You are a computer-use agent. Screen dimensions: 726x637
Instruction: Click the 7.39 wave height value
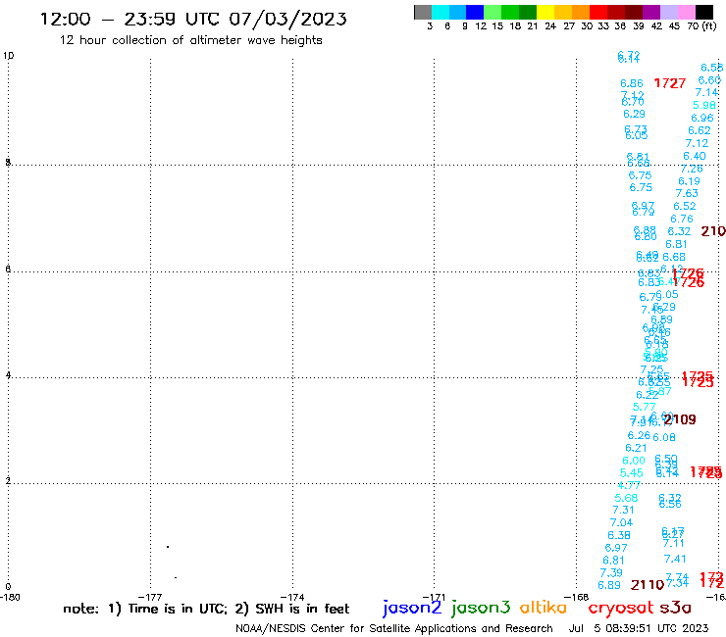[611, 572]
